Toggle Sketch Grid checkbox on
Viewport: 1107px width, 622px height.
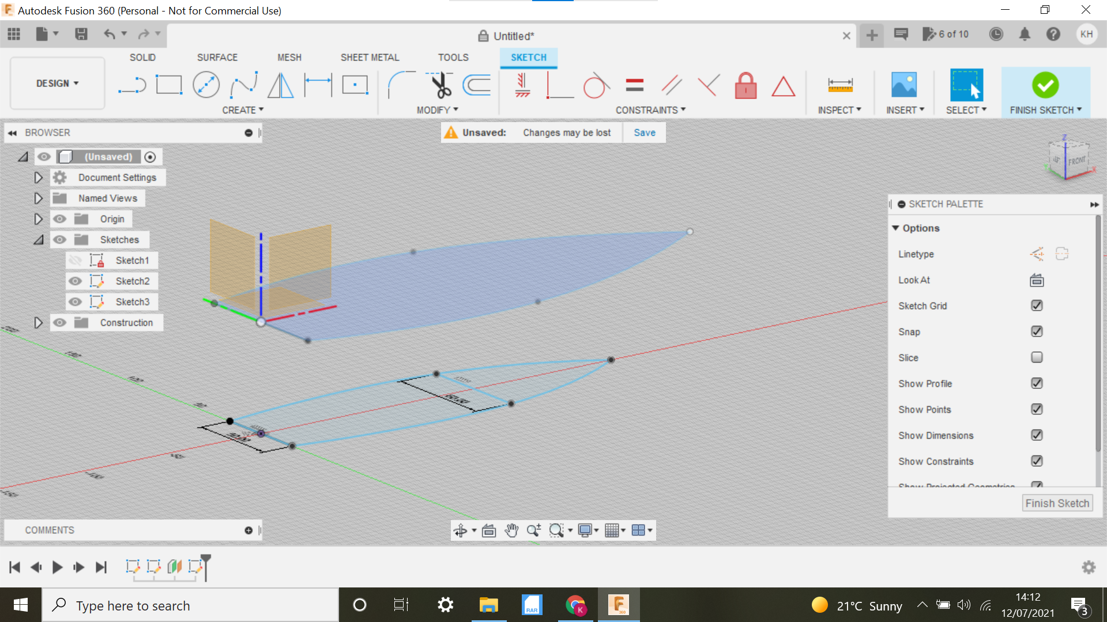pyautogui.click(x=1036, y=305)
